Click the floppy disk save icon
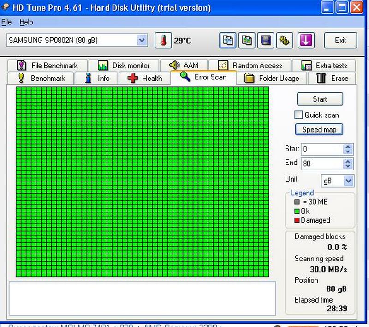 pos(266,40)
